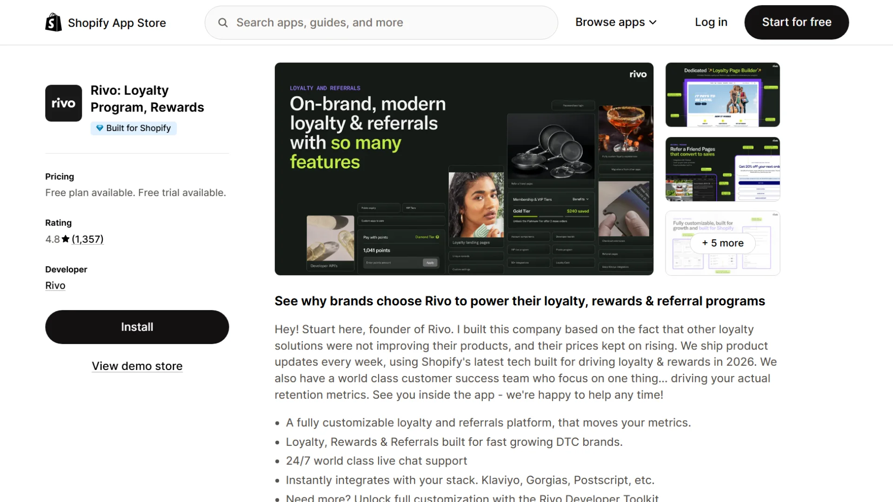Screen dimensions: 893x502
Task: Focus the Search apps, guides, and more field
Action: pyautogui.click(x=381, y=22)
